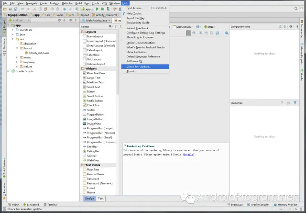
Task: Open the Refactor menu
Action: coord(67,3)
